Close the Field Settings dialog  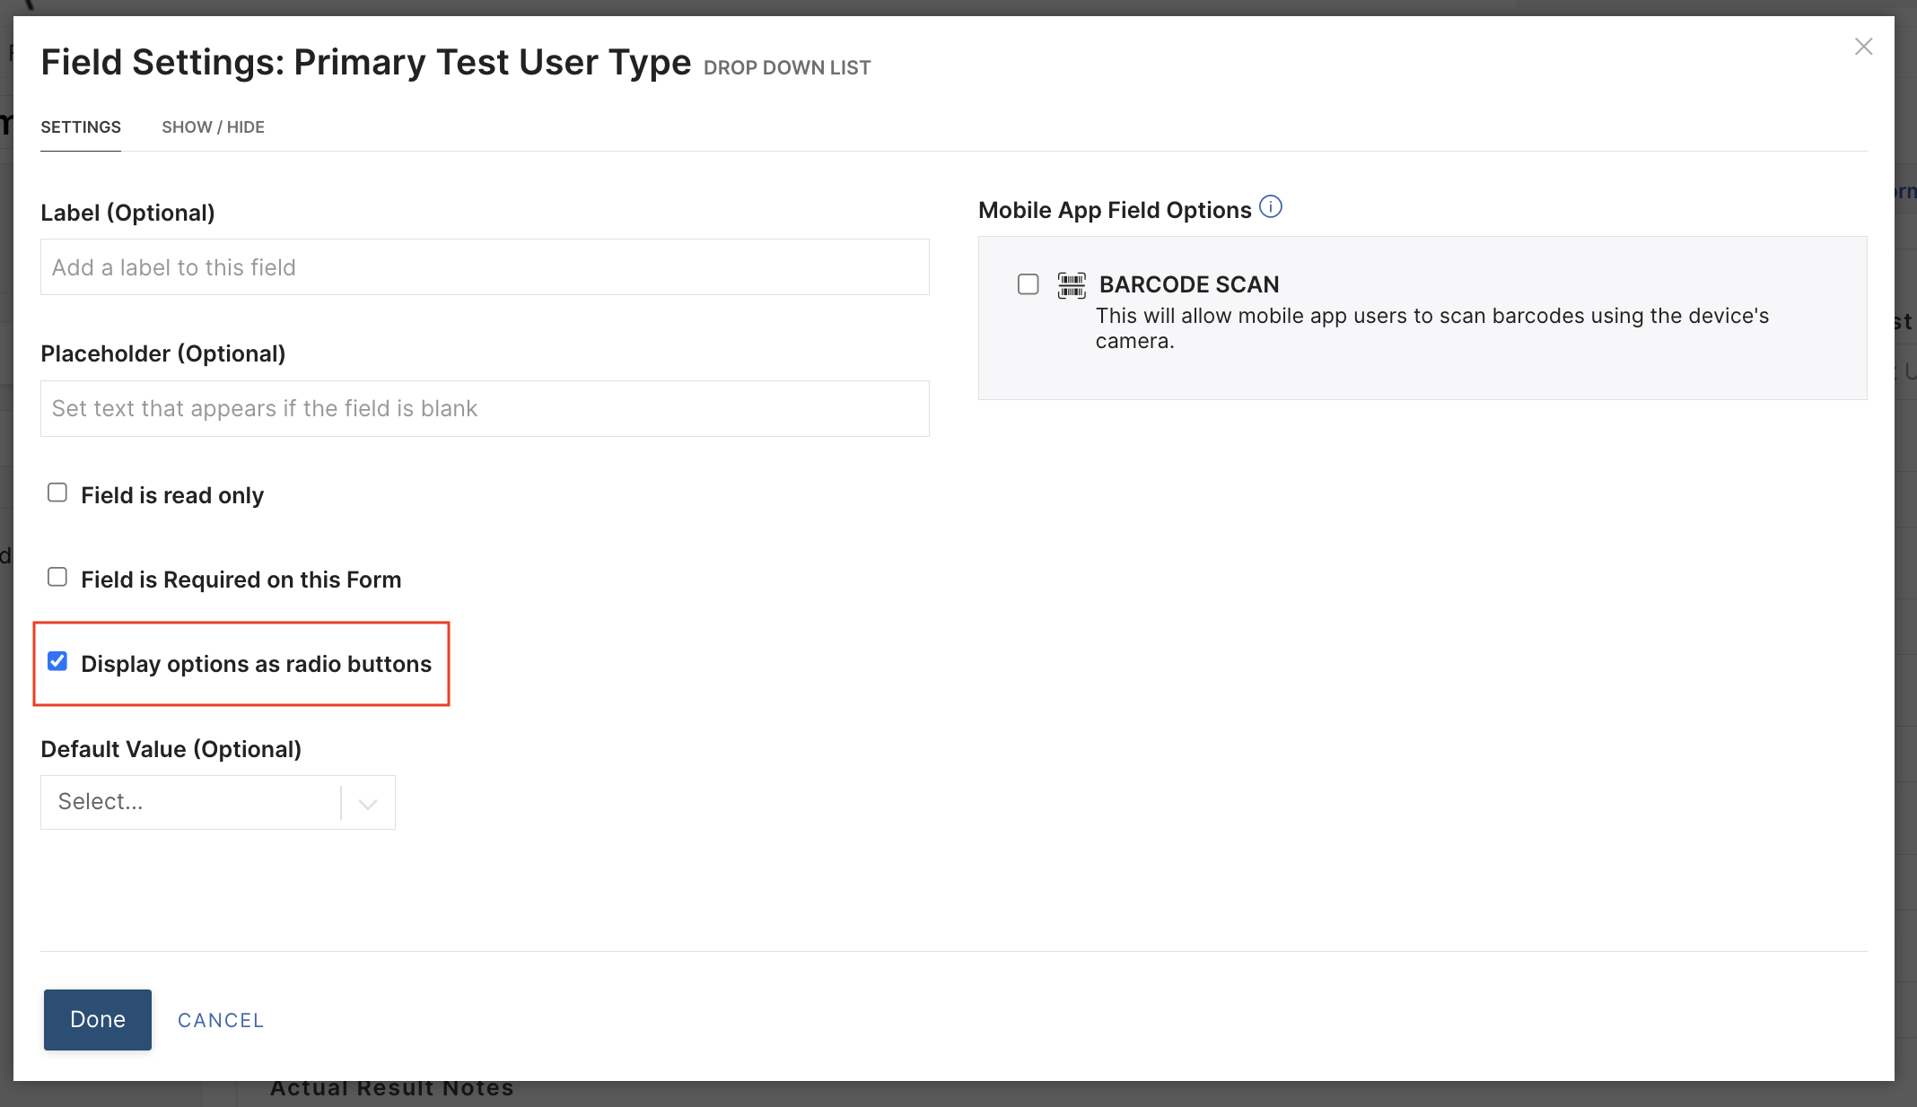coord(1863,47)
